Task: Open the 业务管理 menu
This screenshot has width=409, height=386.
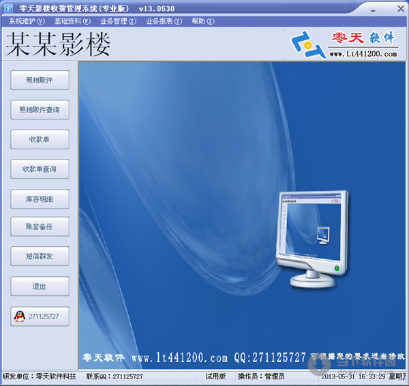Action: coord(118,21)
